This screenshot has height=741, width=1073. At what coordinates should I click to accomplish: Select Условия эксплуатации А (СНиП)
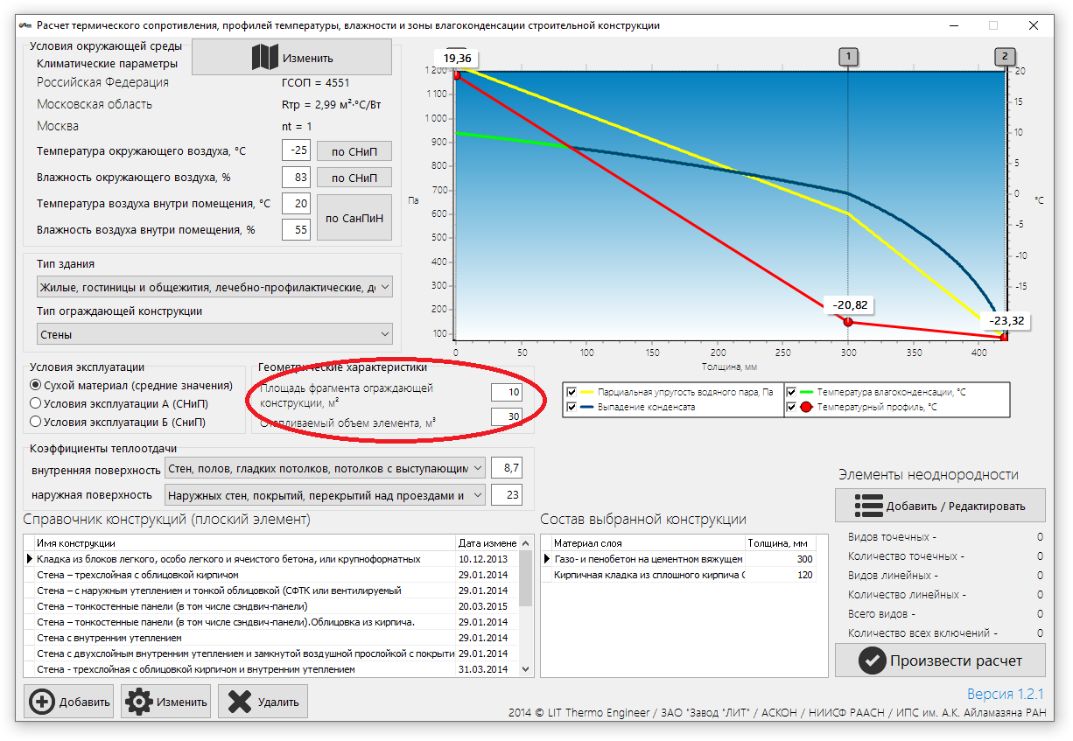36,403
